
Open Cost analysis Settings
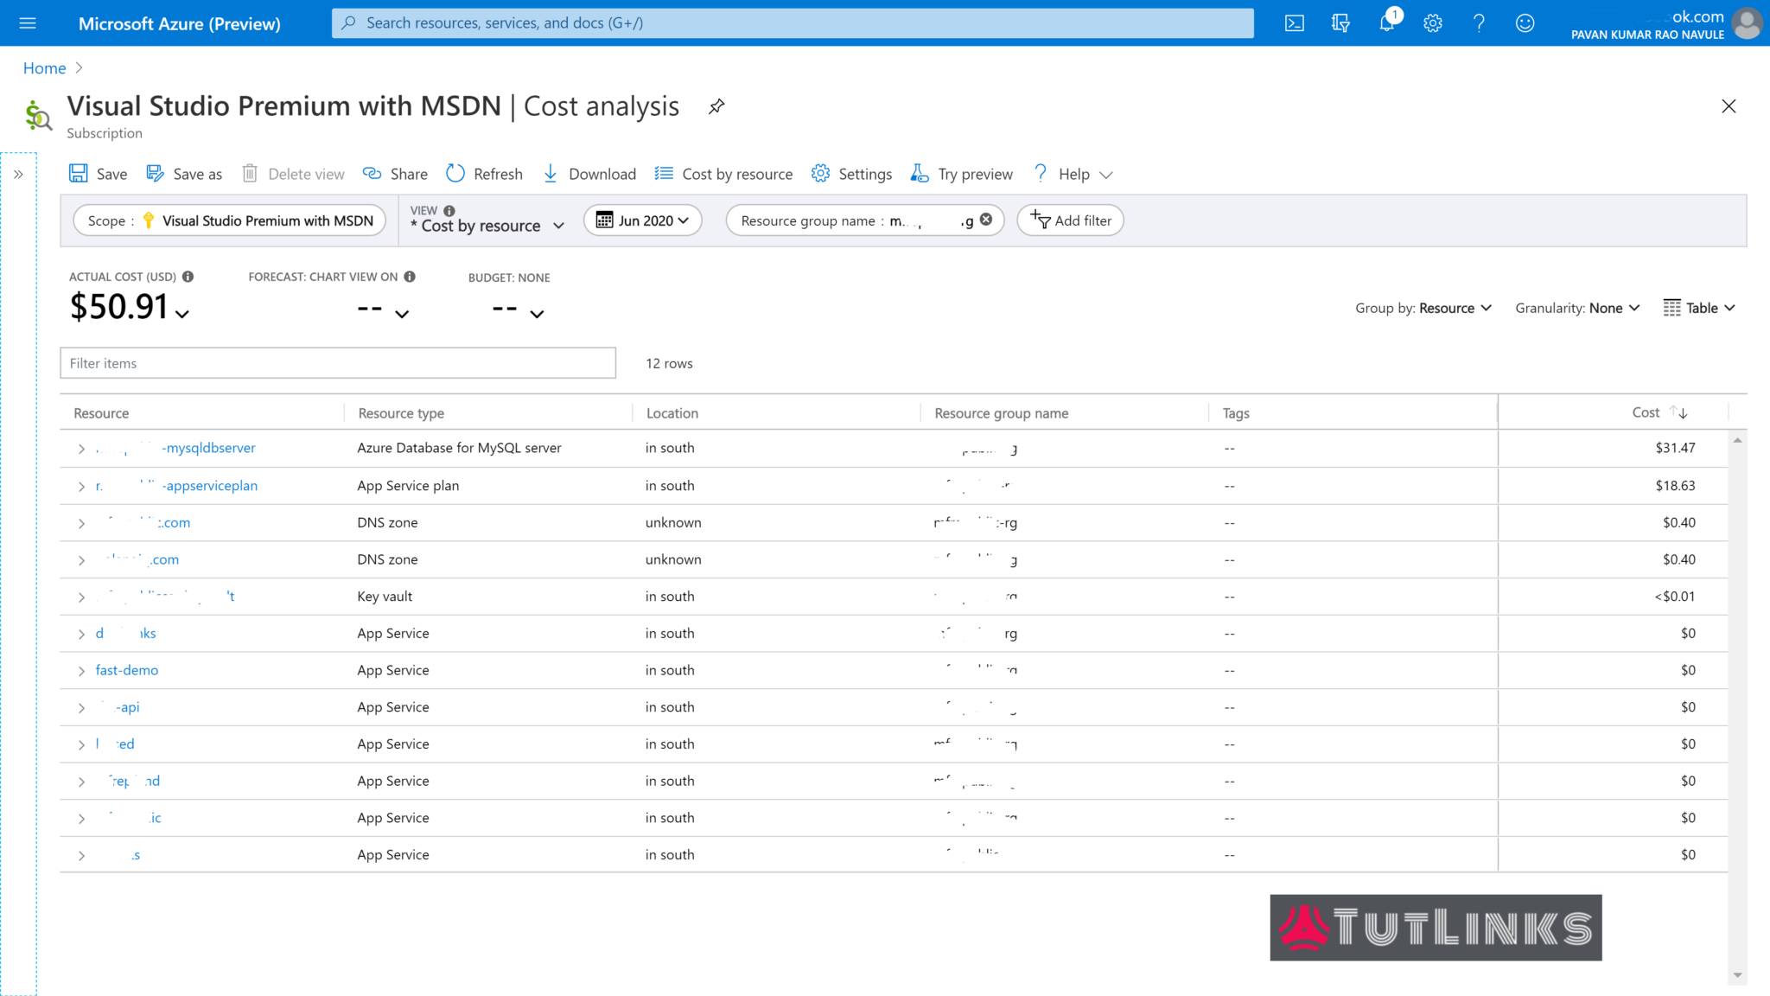pyautogui.click(x=851, y=174)
